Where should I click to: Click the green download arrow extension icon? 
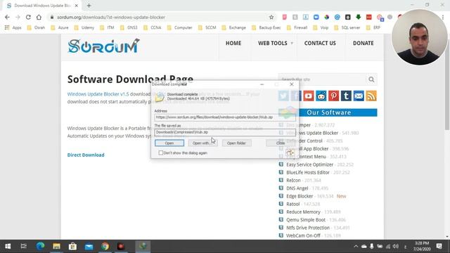pos(358,17)
